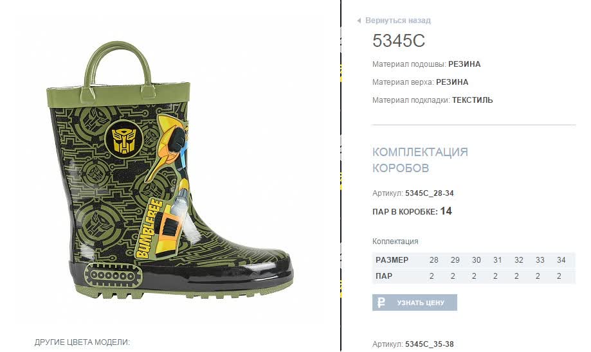Select size 34 in the size table
The image size is (591, 352).
[x=561, y=260]
